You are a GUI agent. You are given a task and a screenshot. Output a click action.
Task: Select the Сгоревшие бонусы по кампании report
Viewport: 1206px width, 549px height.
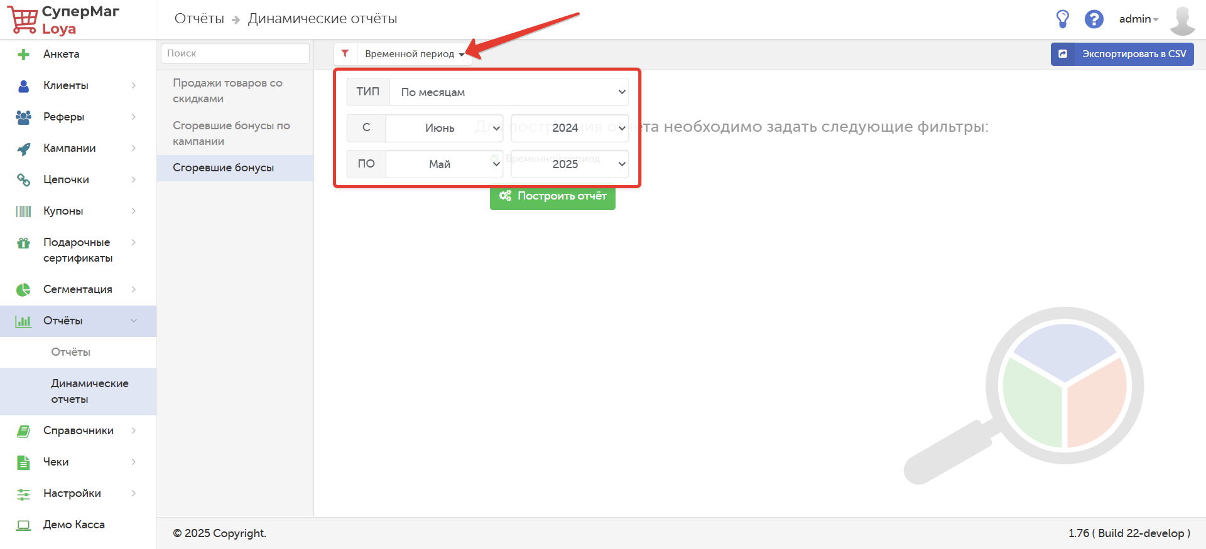tap(231, 134)
